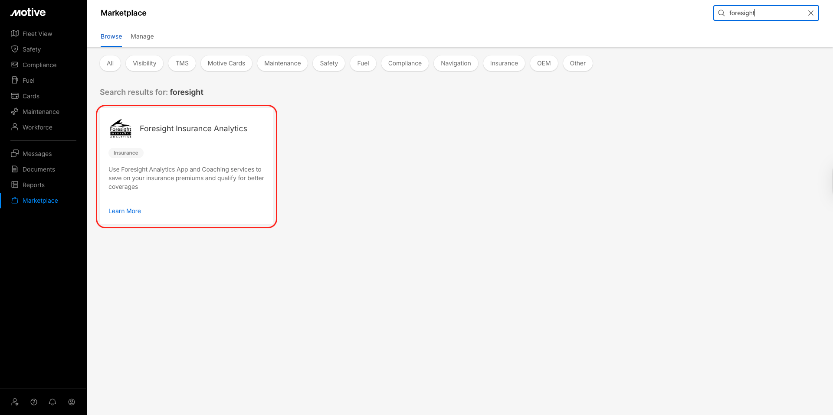Filter by Visibility category
The image size is (833, 415).
click(144, 63)
